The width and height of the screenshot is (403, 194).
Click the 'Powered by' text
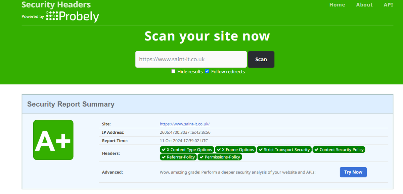[33, 16]
